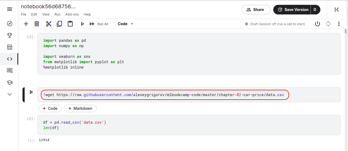This screenshot has height=151, width=348.
Task: Open the hamburger navigation menu
Action: tap(10, 9)
